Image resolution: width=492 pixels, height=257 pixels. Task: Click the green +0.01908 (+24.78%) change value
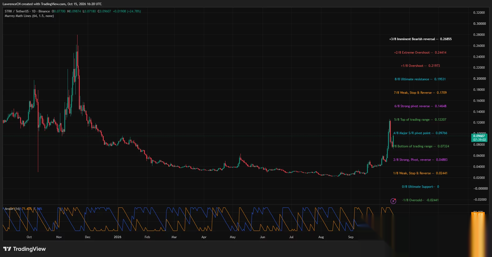tap(127, 11)
